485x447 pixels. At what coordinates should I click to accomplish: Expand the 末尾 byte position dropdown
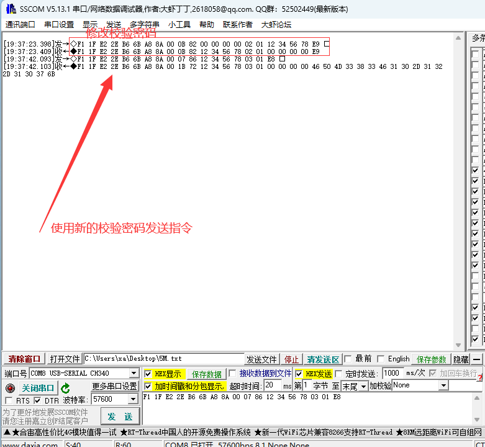click(x=364, y=386)
